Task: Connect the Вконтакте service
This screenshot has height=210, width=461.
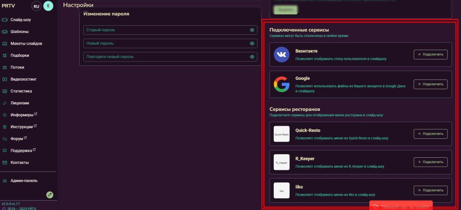Action: [431, 55]
